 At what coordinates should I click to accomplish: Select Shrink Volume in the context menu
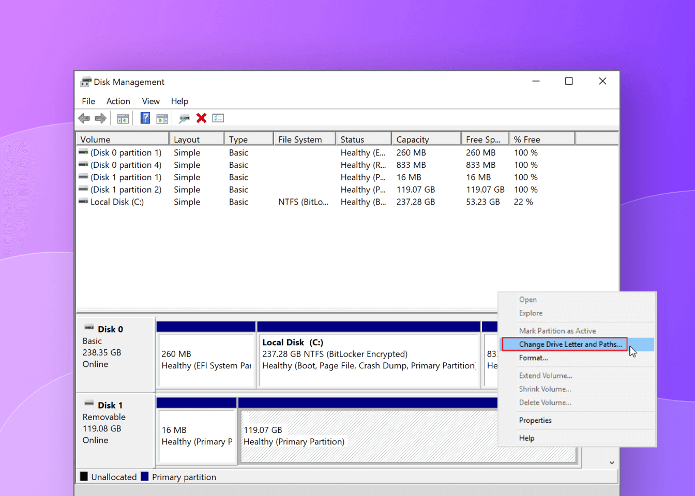(545, 389)
